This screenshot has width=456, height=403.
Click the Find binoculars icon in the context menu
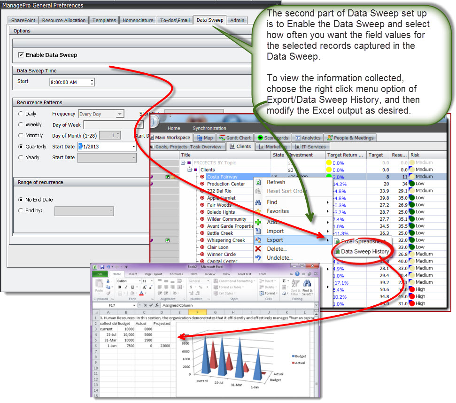click(258, 202)
